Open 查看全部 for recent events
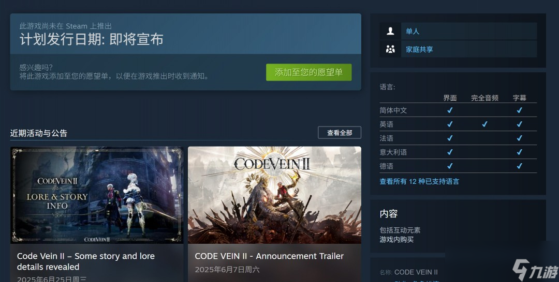Viewport: 559px width, 282px height. [x=340, y=133]
